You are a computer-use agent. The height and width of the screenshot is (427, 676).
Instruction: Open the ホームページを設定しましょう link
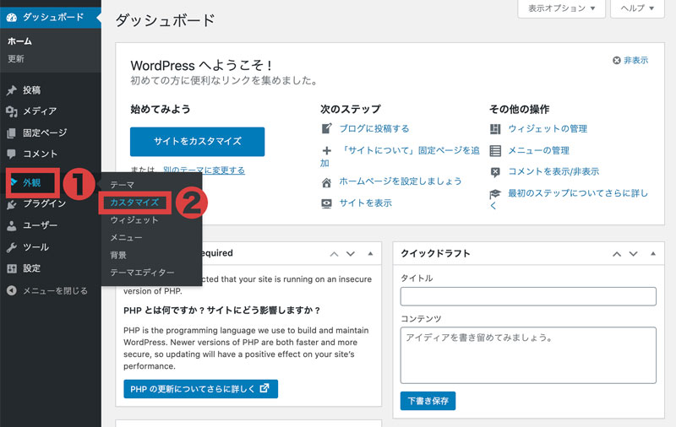click(x=401, y=181)
